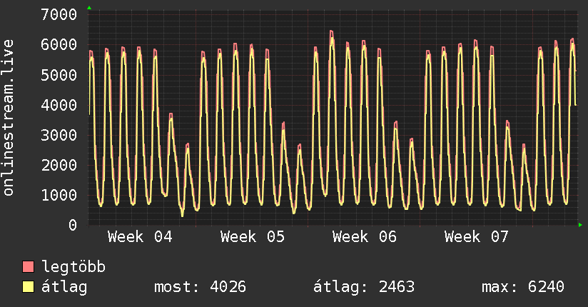Click the green arrow atop the y-axis
Image resolution: width=588 pixels, height=307 pixels.
89,8
